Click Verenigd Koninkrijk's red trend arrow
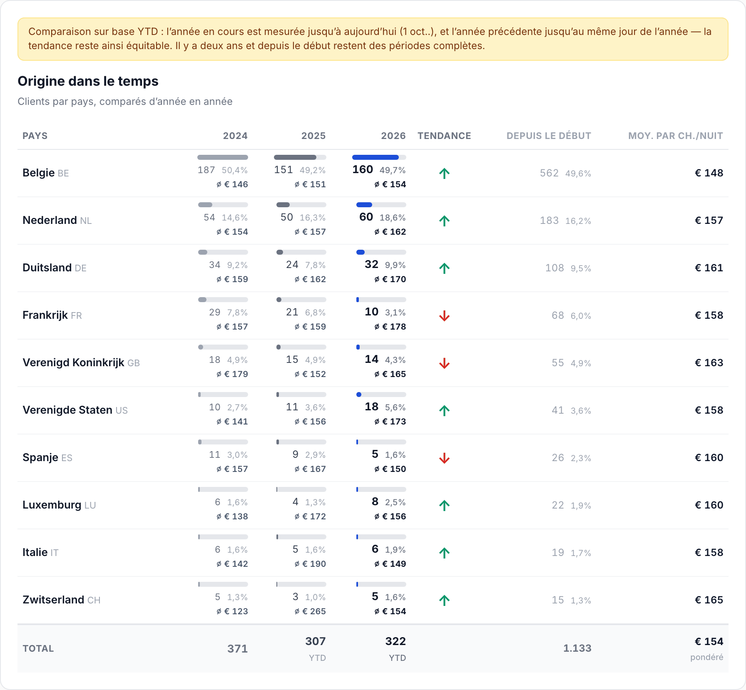746x690 pixels. 444,363
